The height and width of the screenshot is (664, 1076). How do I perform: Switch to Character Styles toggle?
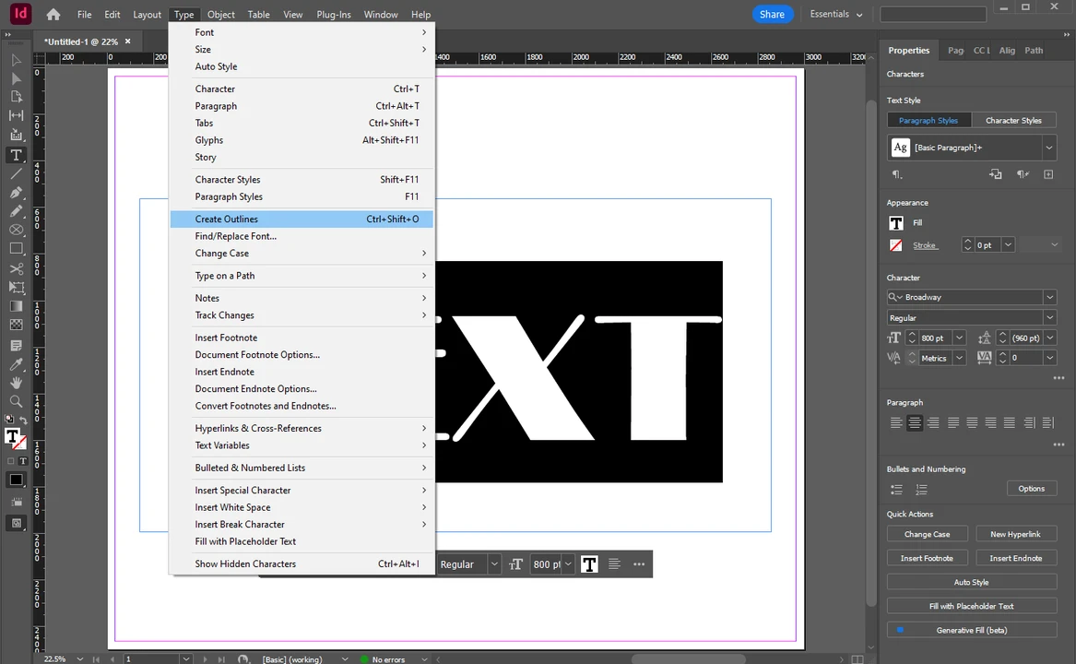point(1013,120)
